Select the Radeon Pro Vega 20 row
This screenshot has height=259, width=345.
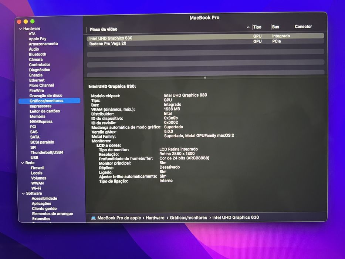[205, 43]
